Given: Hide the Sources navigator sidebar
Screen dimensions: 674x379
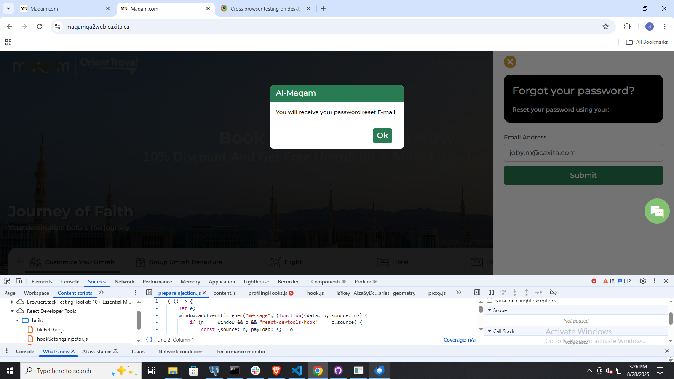Looking at the screenshot, I should point(149,293).
